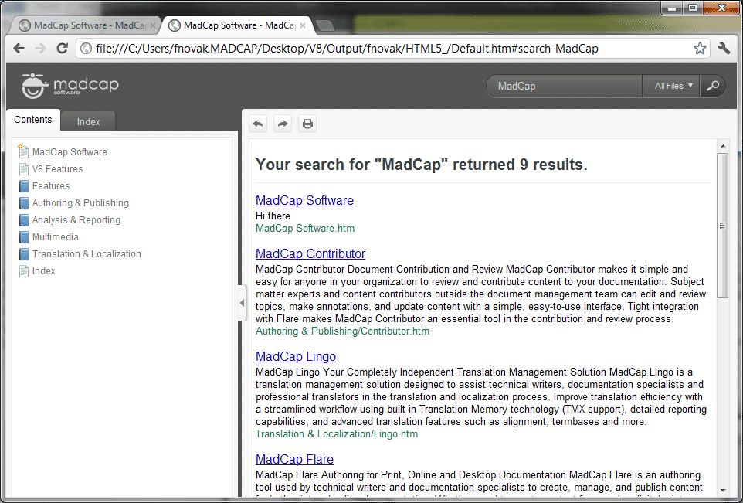Image resolution: width=743 pixels, height=503 pixels.
Task: Open the Index topic in contents tree
Action: tap(43, 271)
